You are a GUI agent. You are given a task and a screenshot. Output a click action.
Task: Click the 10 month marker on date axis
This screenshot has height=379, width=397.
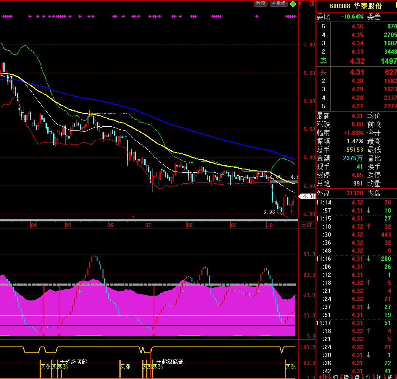click(x=270, y=225)
